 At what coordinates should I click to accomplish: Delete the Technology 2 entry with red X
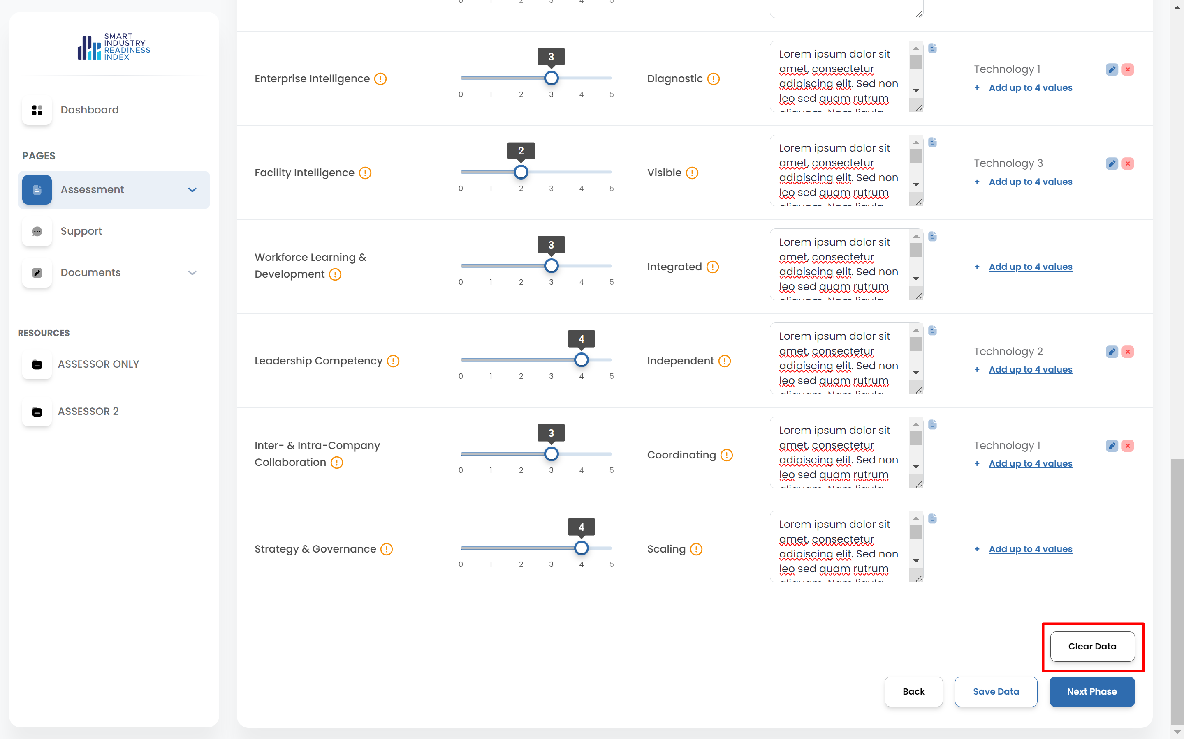1128,351
